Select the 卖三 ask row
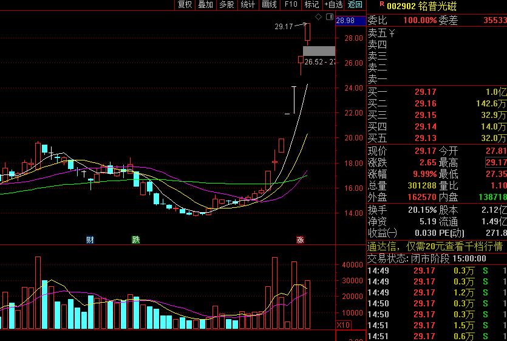 pos(437,56)
